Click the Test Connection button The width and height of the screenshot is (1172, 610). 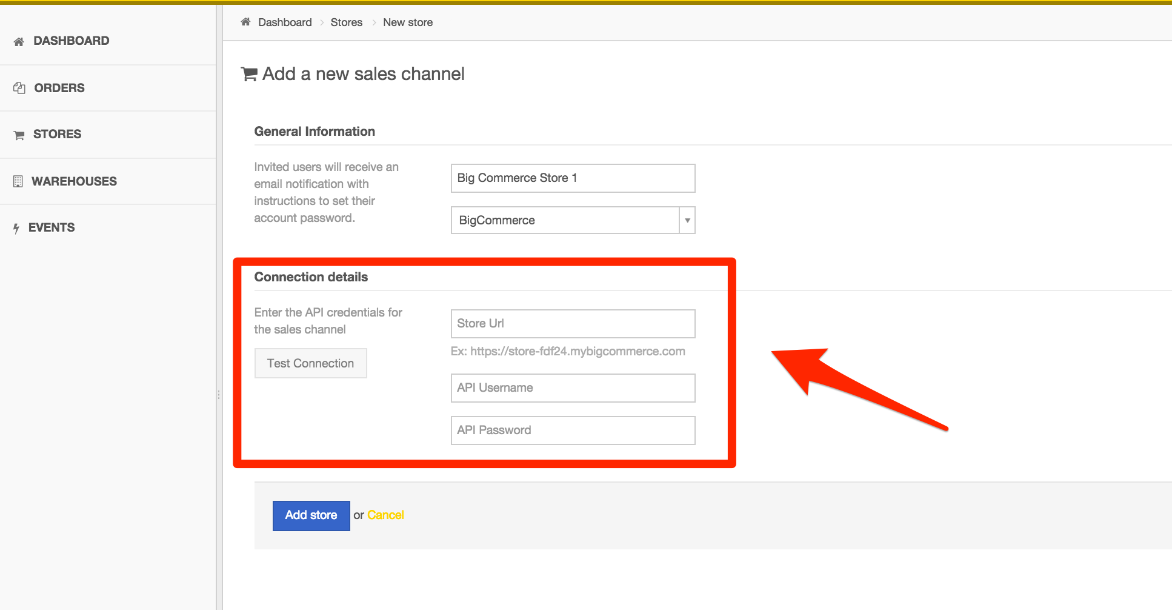point(311,363)
